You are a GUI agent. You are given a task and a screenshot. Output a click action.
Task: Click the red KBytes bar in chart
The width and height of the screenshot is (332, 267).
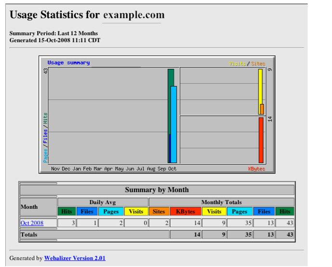(x=261, y=140)
